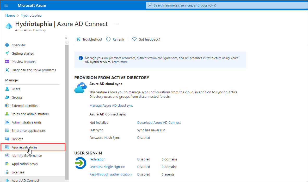Download Azure AD Connect
Image resolution: width=308 pixels, height=182 pixels.
pyautogui.click(x=159, y=122)
